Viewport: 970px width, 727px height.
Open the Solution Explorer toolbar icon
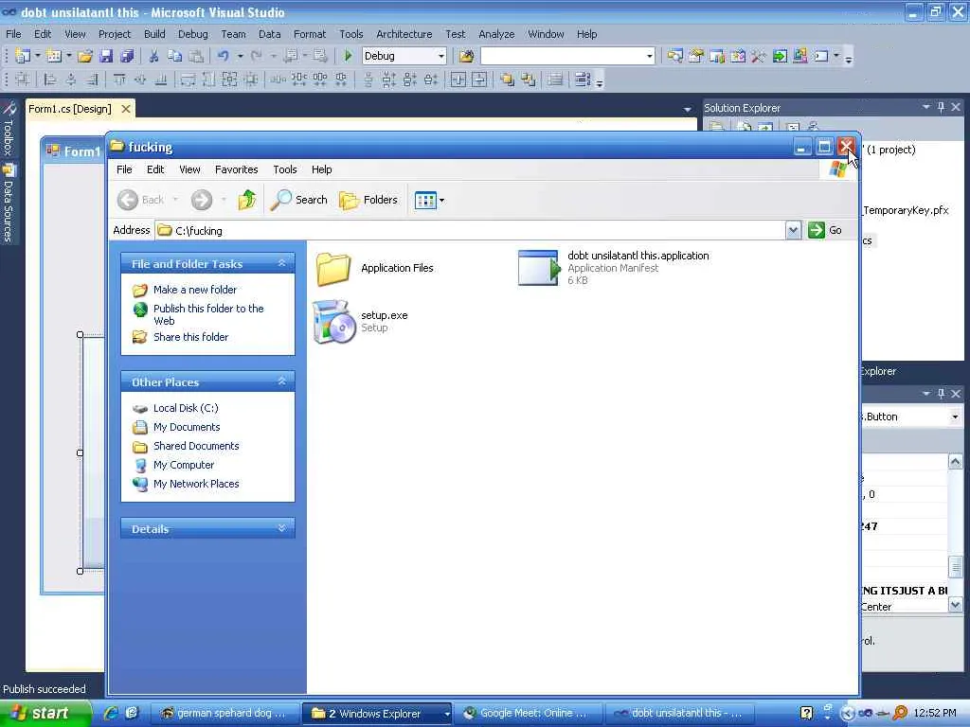[x=674, y=56]
